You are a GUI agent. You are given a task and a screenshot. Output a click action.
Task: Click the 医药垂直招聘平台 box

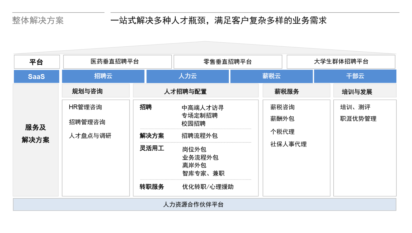click(117, 62)
